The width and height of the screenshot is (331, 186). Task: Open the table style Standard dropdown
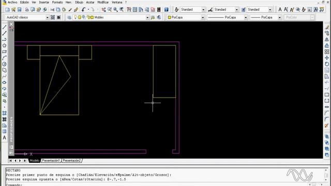pyautogui.click(x=270, y=9)
